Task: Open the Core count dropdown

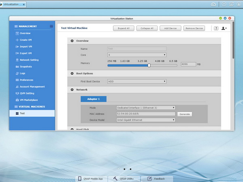Action: [137, 55]
